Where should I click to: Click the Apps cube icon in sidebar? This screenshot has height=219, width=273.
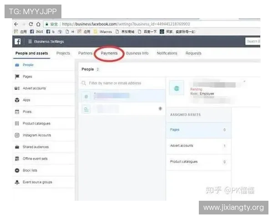[17, 100]
